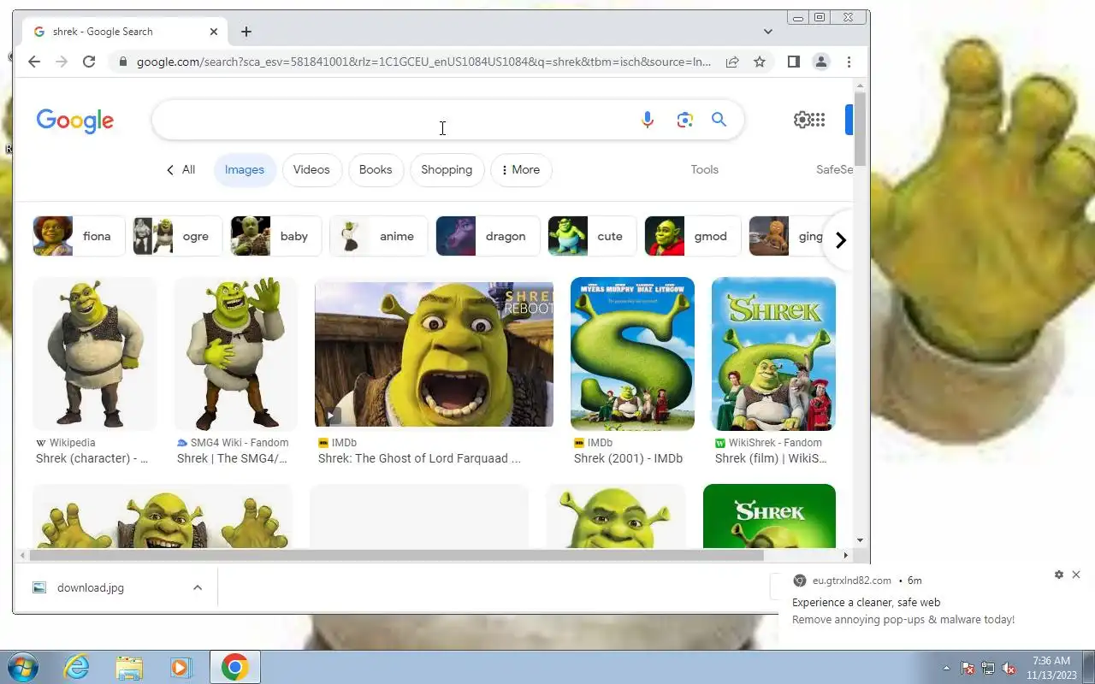1095x684 pixels.
Task: Show hidden system tray icons
Action: coord(946,668)
